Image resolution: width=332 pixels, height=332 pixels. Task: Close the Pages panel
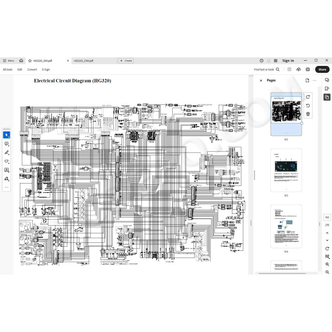261,81
